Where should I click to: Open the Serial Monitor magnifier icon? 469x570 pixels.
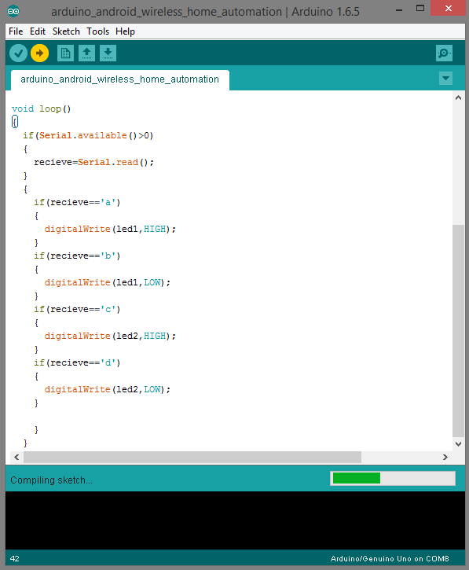coord(444,53)
